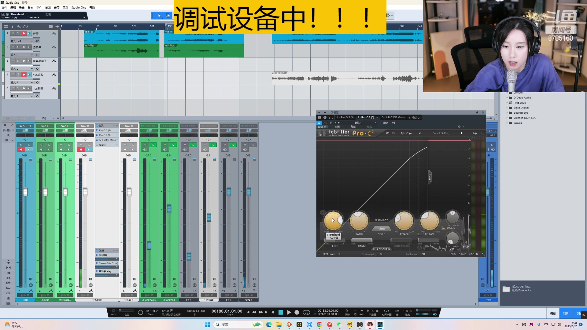The height and width of the screenshot is (330, 587).
Task: Click the rewind button in transport
Action: pyautogui.click(x=254, y=312)
